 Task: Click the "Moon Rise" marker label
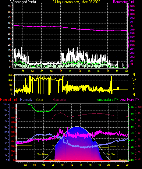click(x=126, y=160)
